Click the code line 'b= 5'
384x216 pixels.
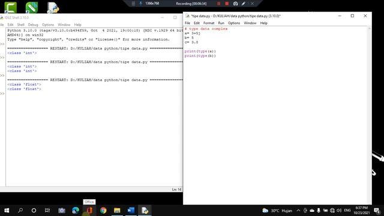point(189,38)
